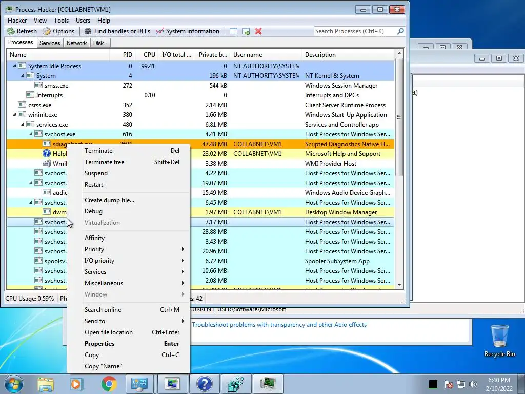Collapse the wininit.exe tree node
Image resolution: width=525 pixels, height=394 pixels.
[x=14, y=114]
